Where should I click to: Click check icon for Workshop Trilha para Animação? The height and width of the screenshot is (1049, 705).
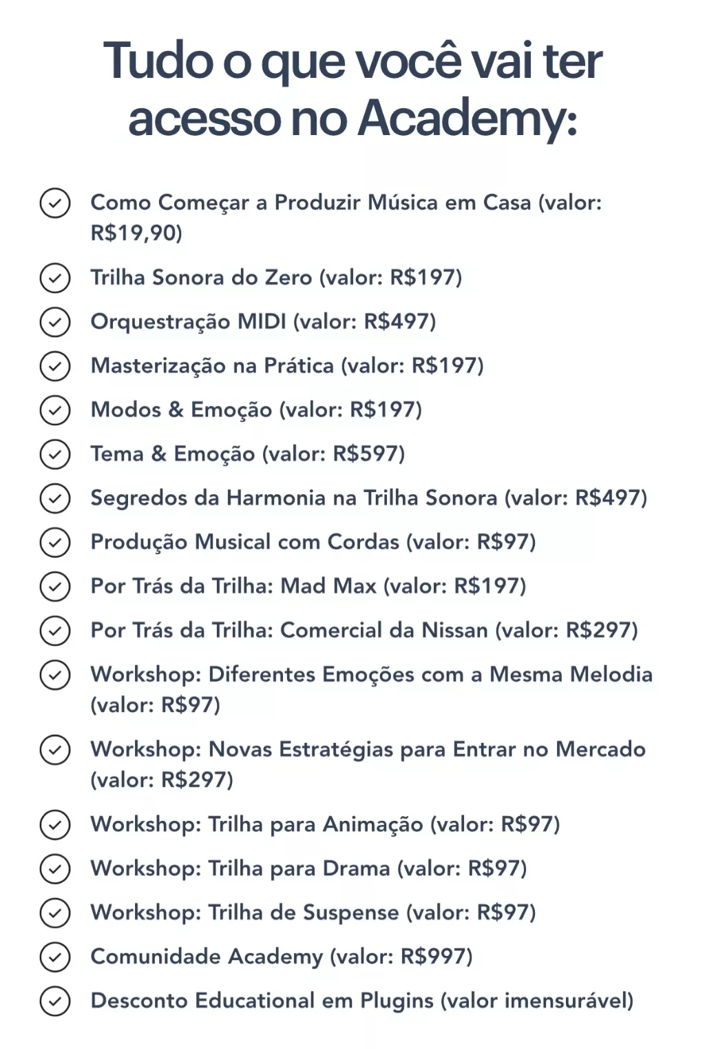click(55, 824)
